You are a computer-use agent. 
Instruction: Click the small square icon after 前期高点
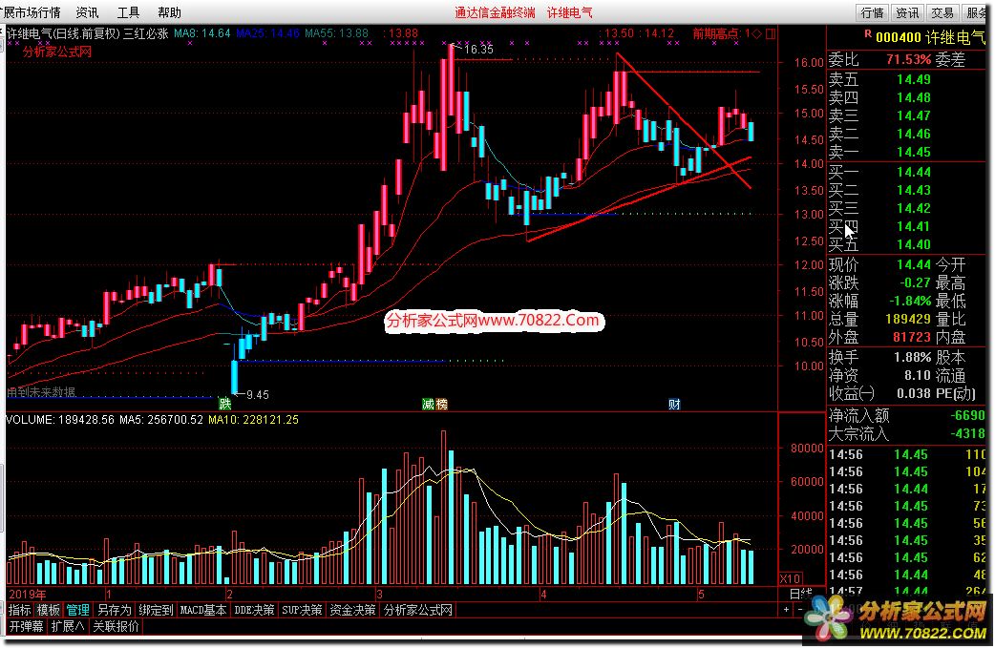(771, 33)
